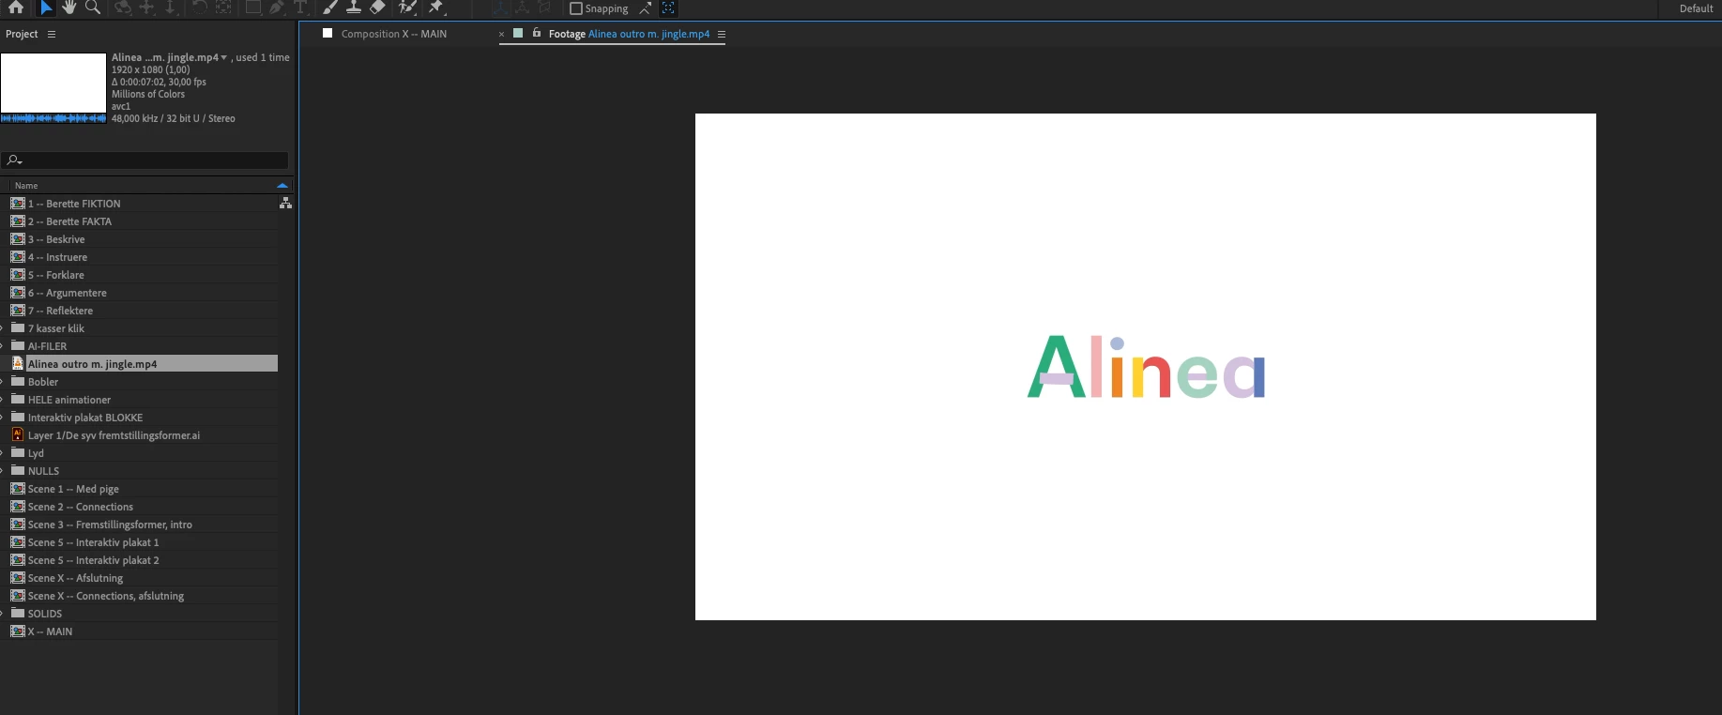Select composition 1 -- Berette FIKTION
Screen dimensions: 1722x715
[x=74, y=204]
